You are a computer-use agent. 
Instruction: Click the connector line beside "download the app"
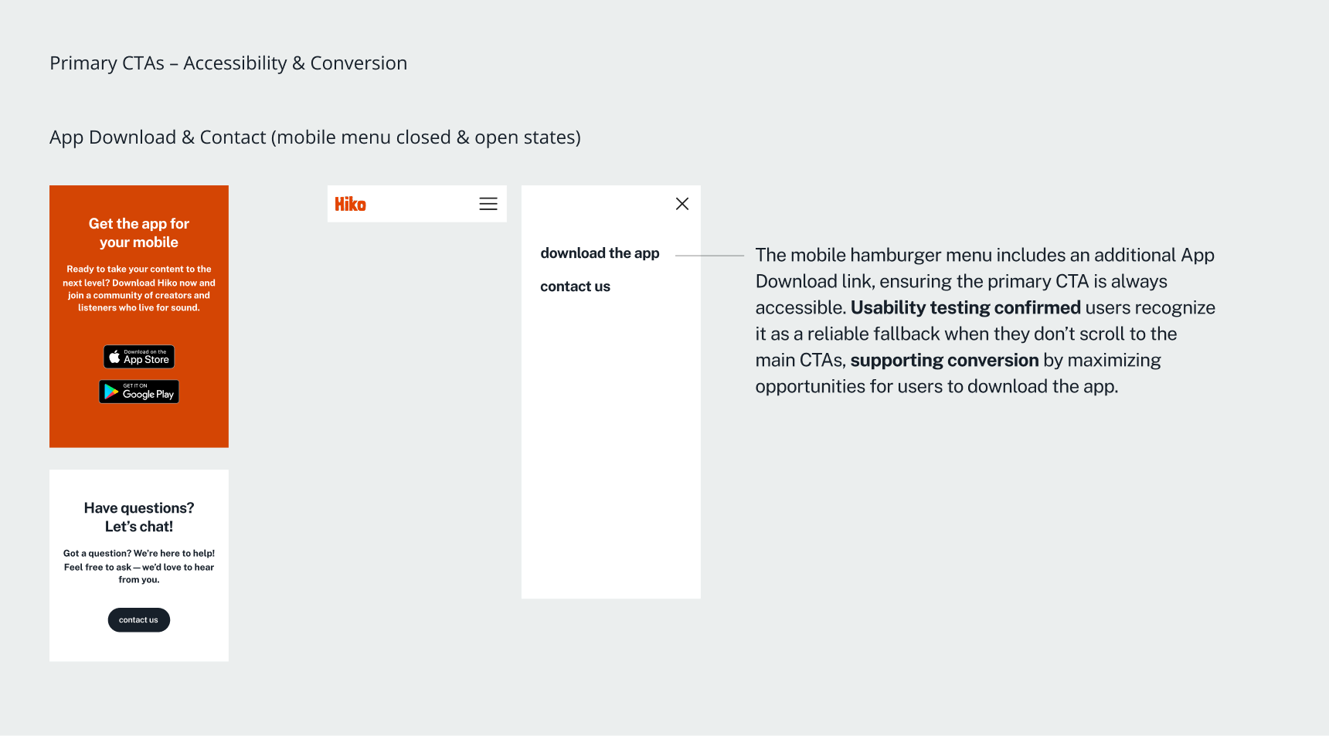pos(709,255)
